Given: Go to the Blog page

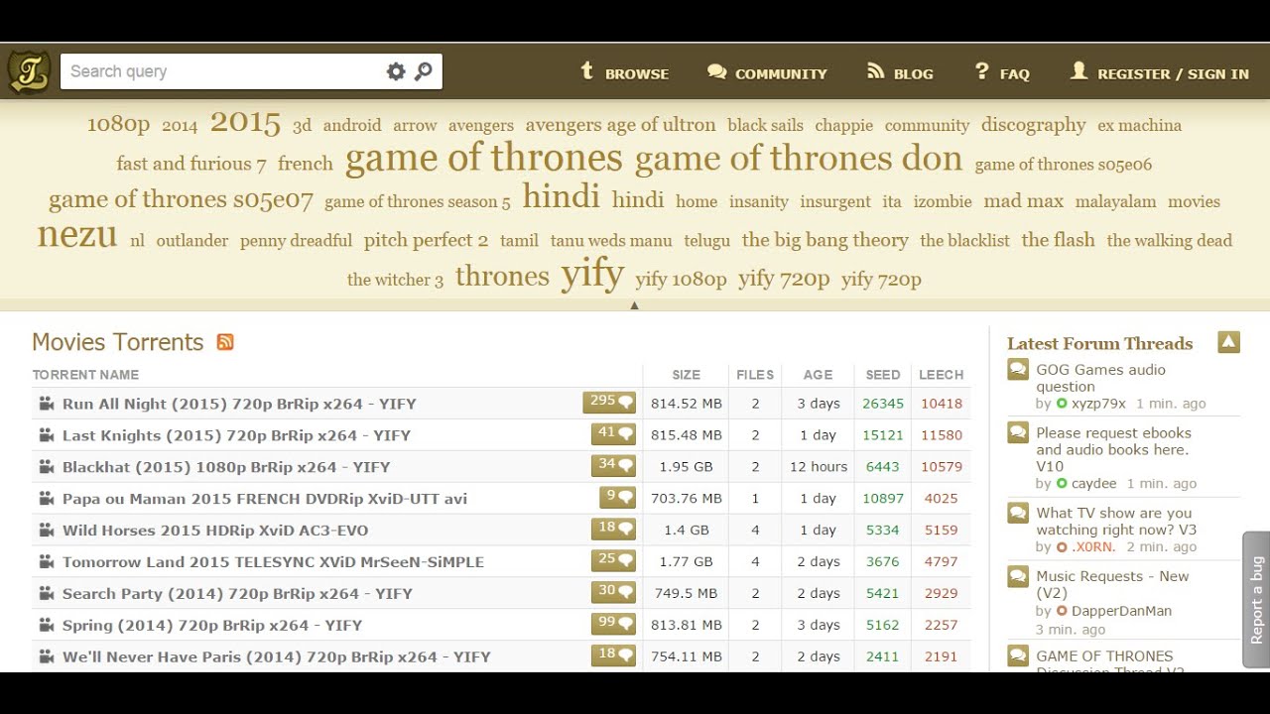Looking at the screenshot, I should coord(900,72).
